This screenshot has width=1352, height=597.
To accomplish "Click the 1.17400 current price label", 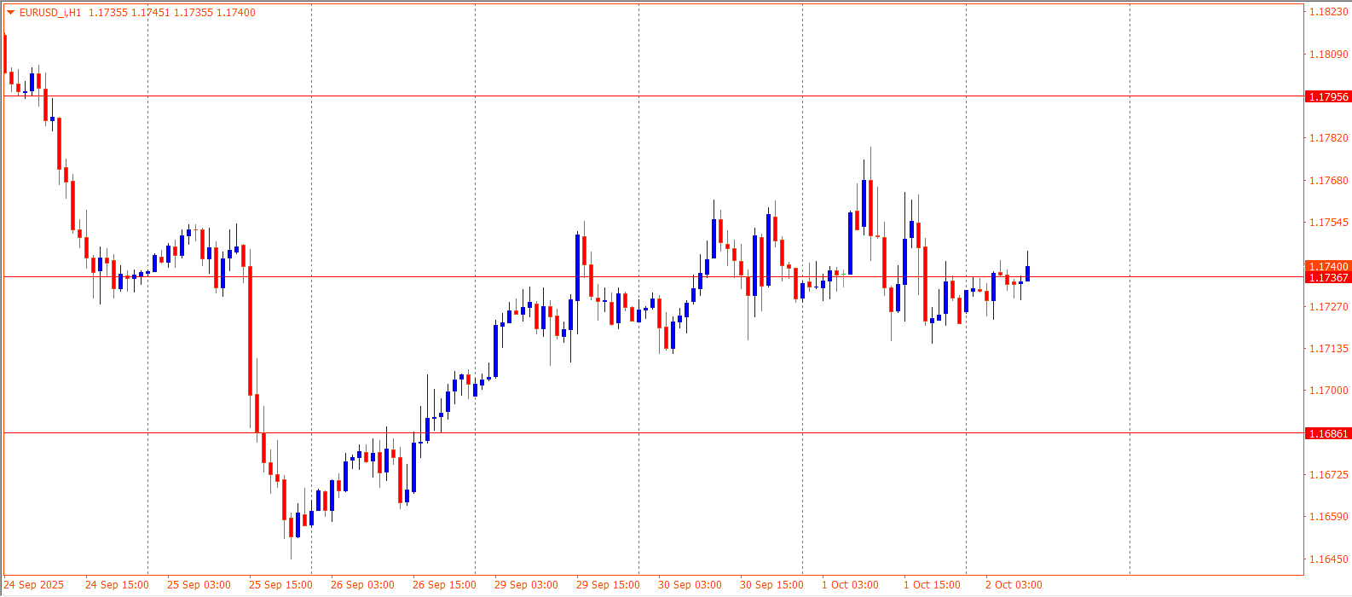I will [1328, 267].
